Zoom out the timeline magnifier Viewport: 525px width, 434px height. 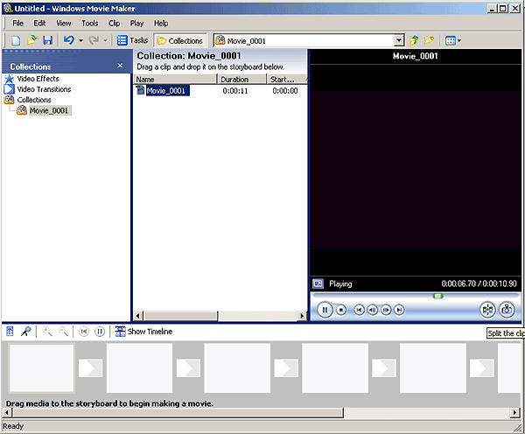pyautogui.click(x=63, y=332)
